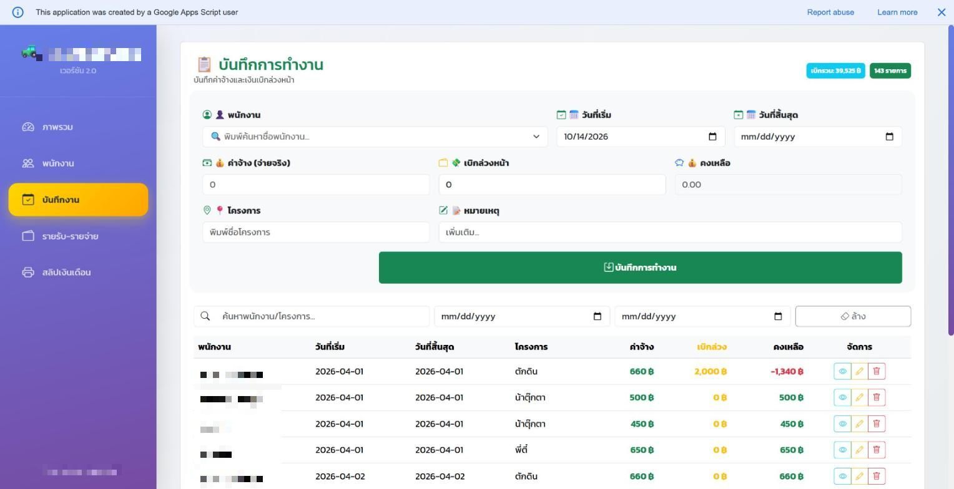Edit the พี่ตี่ 650 ฿ record

(859, 450)
